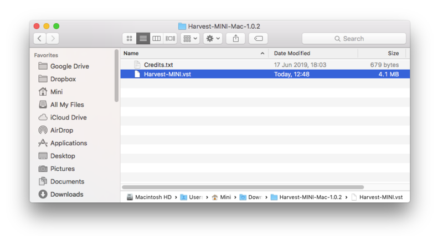
Task: Click Mini in the path bar
Action: [x=221, y=197]
